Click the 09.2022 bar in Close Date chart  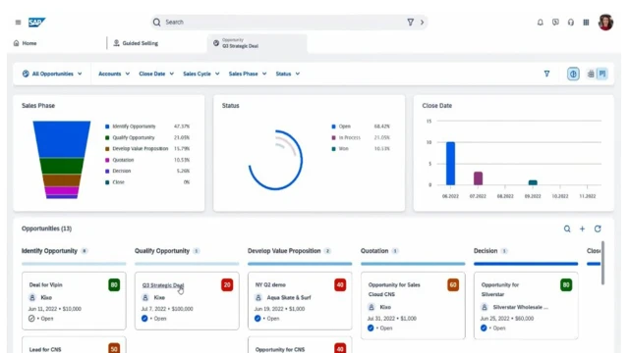(533, 182)
